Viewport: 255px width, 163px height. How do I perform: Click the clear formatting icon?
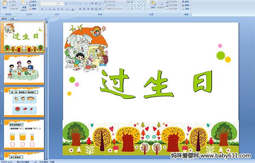tap(74, 3)
